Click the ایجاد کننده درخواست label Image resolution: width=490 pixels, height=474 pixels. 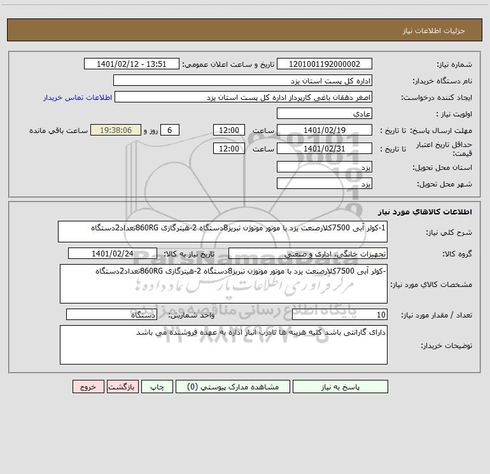click(x=437, y=97)
